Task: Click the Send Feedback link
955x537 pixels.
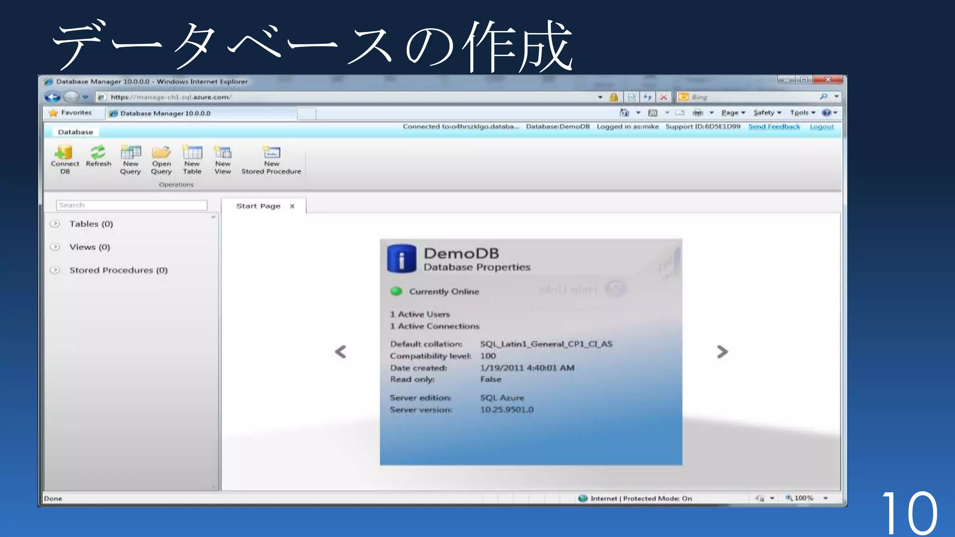Action: click(774, 127)
